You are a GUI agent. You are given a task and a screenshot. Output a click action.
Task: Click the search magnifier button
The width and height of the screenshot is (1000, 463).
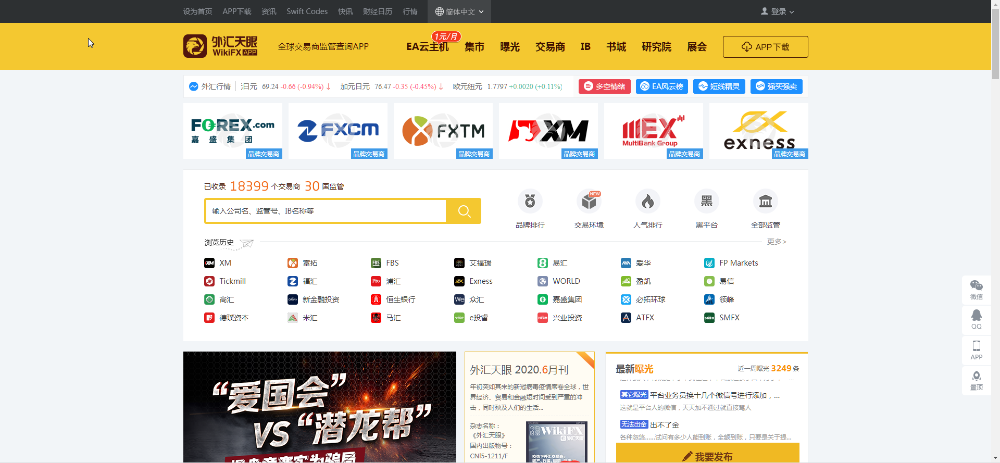click(464, 211)
